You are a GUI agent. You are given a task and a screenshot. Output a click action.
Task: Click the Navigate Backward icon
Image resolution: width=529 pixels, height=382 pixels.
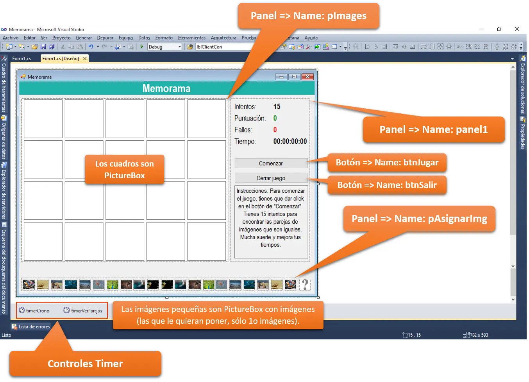point(118,47)
